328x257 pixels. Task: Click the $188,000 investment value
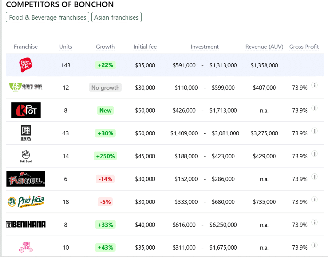(186, 156)
